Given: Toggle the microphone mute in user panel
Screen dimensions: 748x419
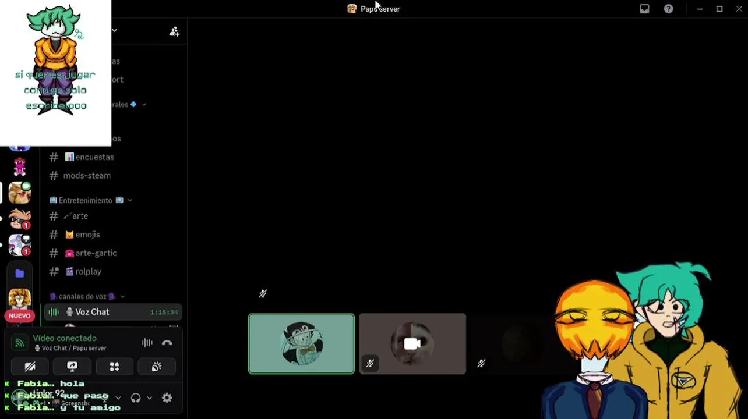Looking at the screenshot, I should point(105,398).
